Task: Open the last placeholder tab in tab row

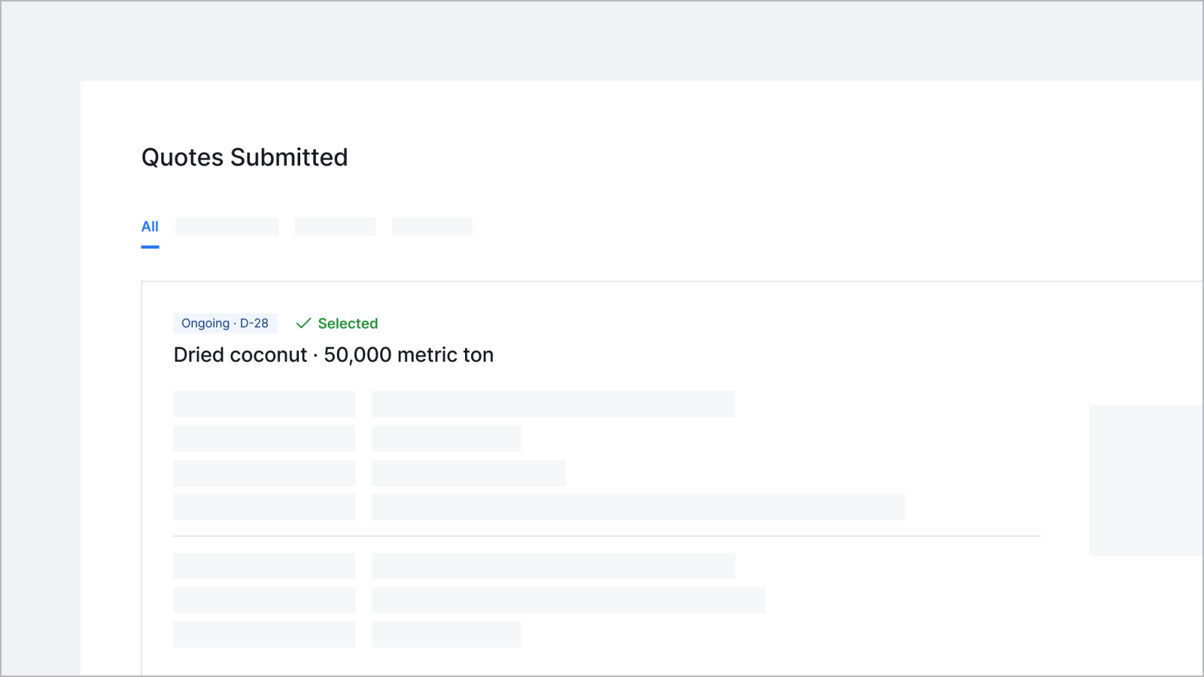Action: point(432,226)
